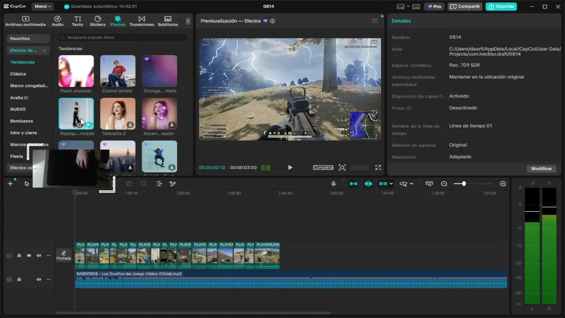Click the magic wand icon in the timeline toolbar

click(173, 184)
